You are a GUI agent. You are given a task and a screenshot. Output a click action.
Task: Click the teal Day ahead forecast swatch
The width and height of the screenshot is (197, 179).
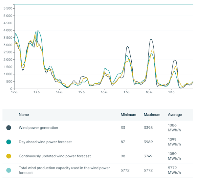pyautogui.click(x=9, y=142)
